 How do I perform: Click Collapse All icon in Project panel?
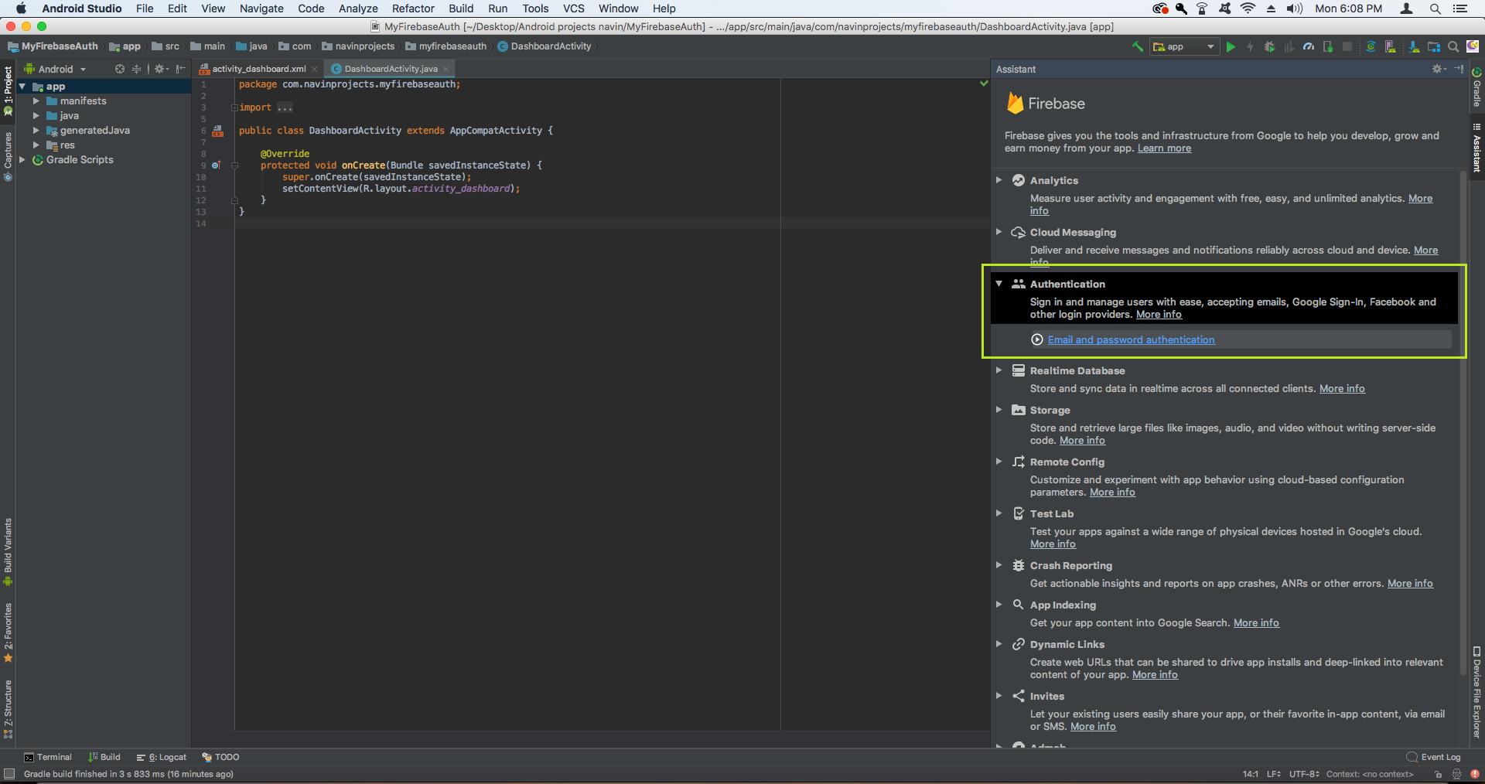coord(137,69)
